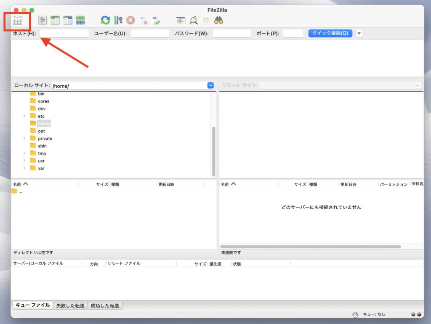Viewport: 431px width, 324px height.
Task: Toggle the message log display
Action: (43, 20)
